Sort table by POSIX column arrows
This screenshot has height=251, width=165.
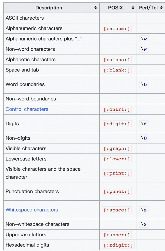click(133, 8)
